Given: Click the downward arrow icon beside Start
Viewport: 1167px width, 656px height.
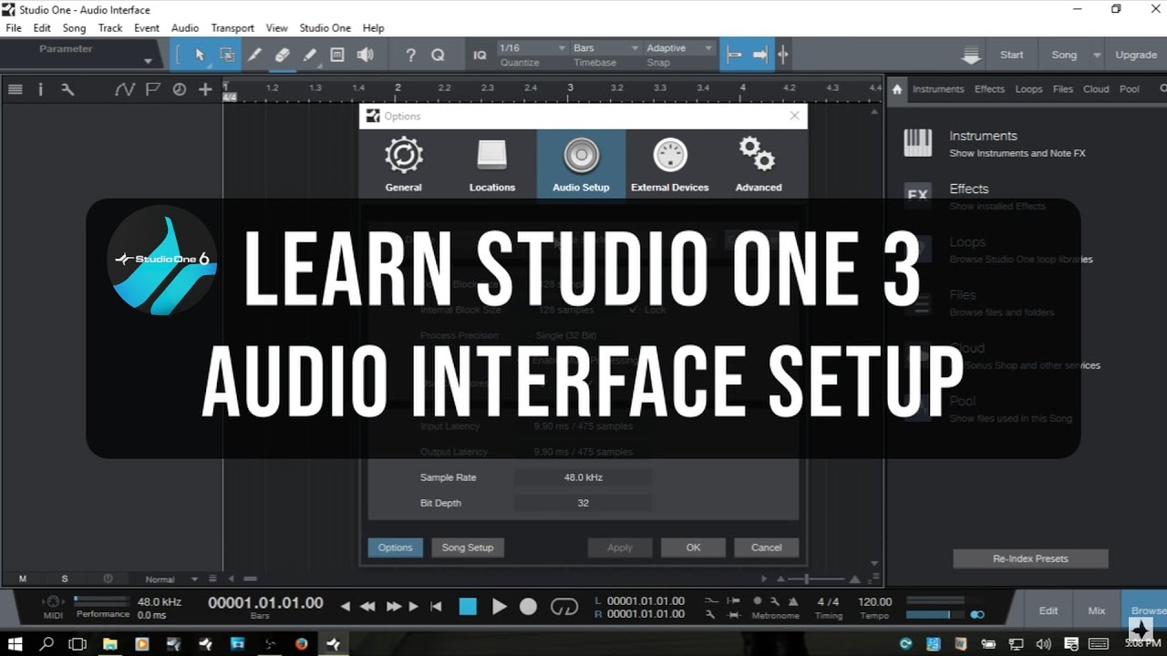Looking at the screenshot, I should (x=971, y=55).
